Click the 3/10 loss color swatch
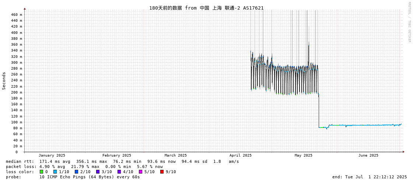Image resolution: width=413 pixels, height=182 pixels. 98,172
